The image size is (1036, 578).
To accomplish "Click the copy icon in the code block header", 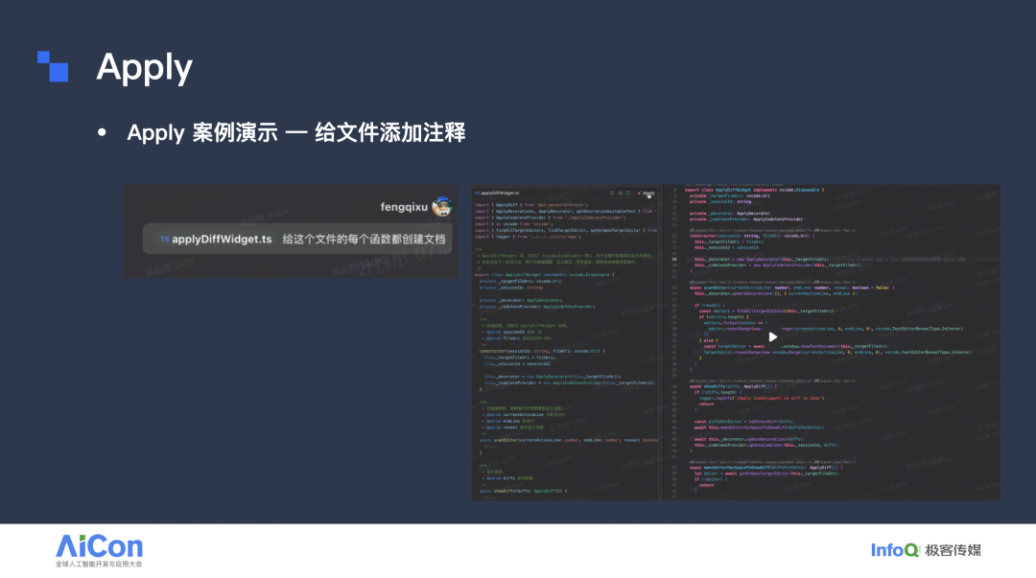I will (x=612, y=193).
